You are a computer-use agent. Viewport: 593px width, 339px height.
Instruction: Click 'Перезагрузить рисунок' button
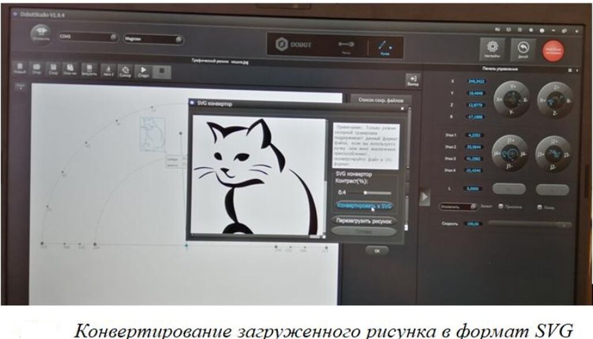point(364,221)
